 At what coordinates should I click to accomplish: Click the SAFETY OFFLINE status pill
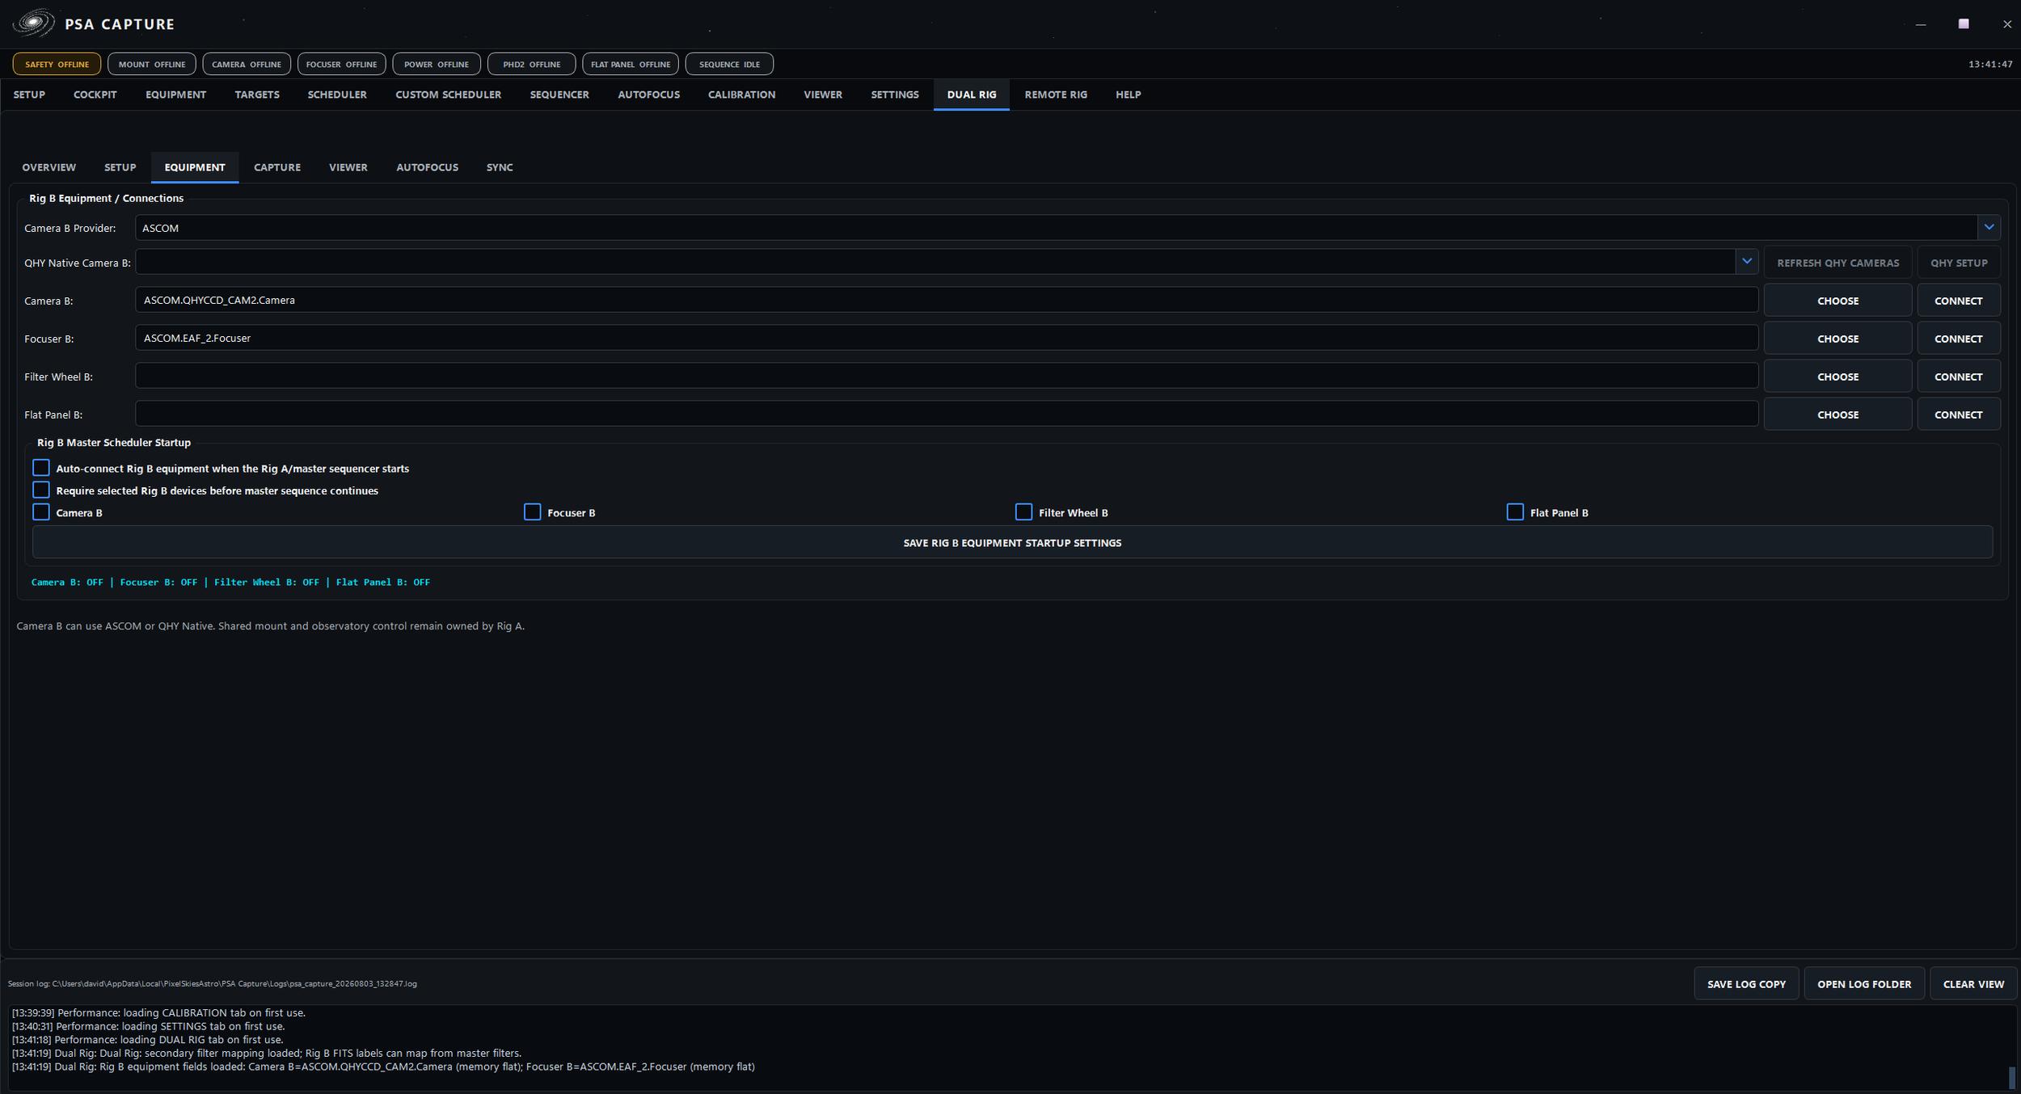[57, 64]
